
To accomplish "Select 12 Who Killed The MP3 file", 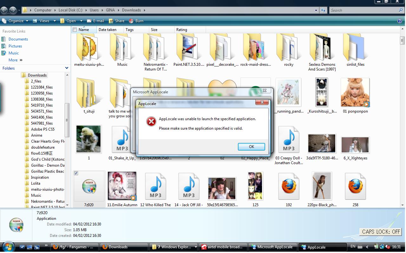I will [x=155, y=187].
